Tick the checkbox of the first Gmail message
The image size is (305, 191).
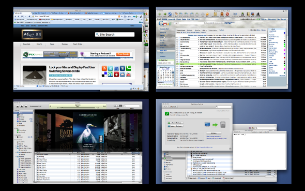tap(177, 37)
